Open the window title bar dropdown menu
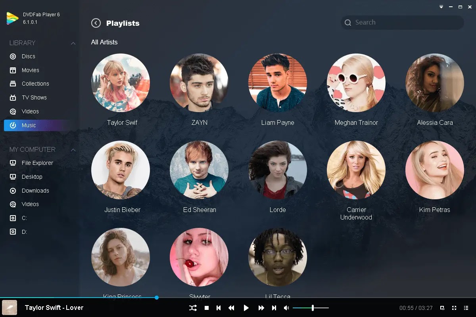Image resolution: width=476 pixels, height=317 pixels. 441,7
